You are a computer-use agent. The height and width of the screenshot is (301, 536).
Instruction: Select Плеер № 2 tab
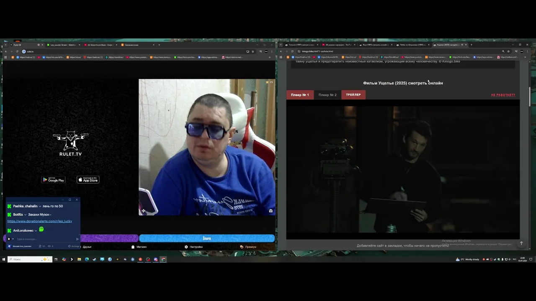point(327,95)
